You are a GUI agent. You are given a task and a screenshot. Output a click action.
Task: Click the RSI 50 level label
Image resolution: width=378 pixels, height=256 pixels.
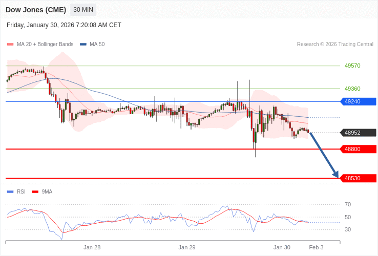(x=348, y=217)
